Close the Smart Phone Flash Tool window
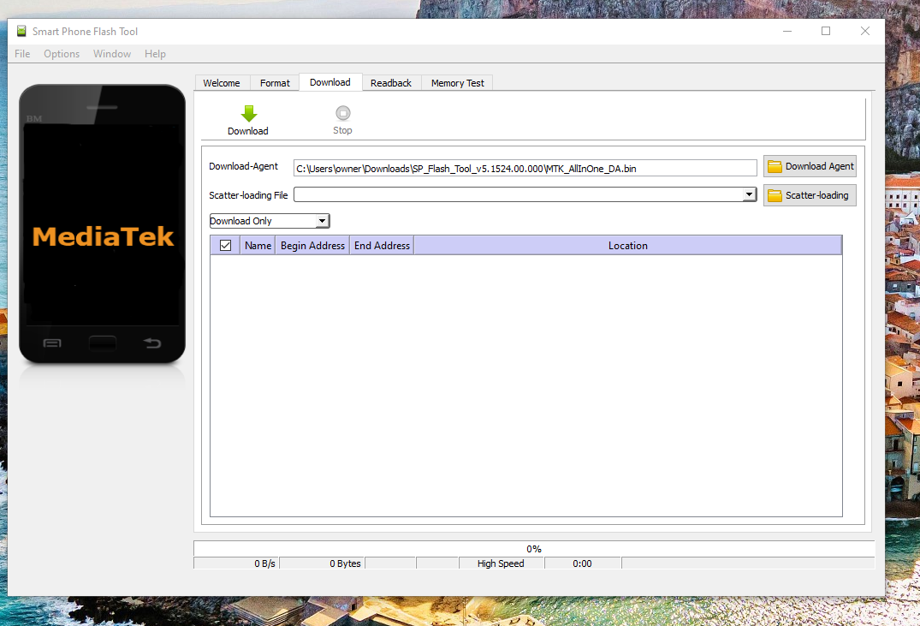 865,31
